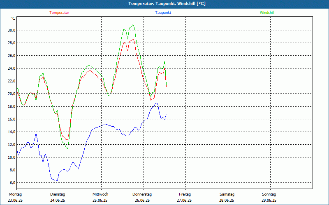The width and height of the screenshot is (329, 205).
Task: Click the 'Samstag' day label
Action: 227,194
